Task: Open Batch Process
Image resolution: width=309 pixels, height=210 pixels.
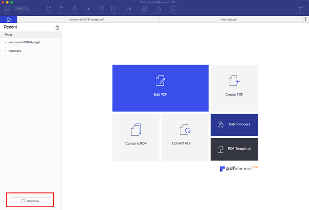Action: tap(234, 125)
